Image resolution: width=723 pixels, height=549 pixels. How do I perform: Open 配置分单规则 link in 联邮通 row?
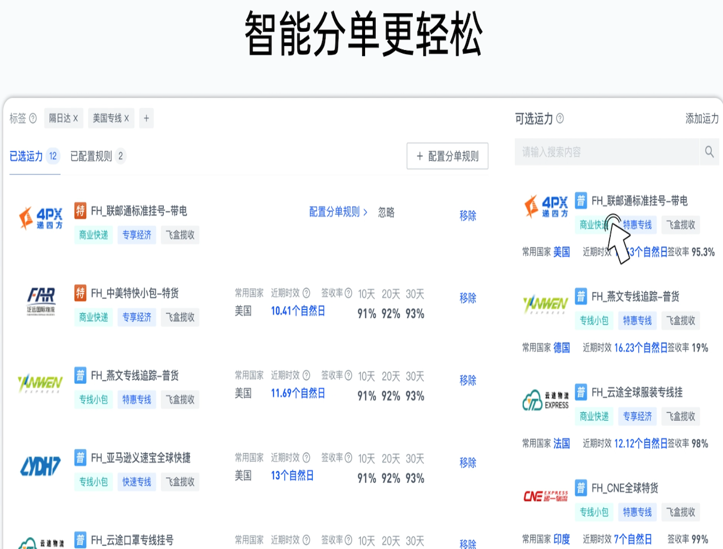(x=339, y=212)
